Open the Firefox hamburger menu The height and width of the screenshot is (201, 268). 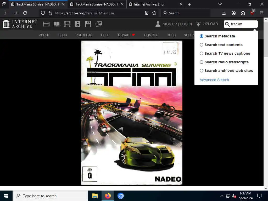262,13
